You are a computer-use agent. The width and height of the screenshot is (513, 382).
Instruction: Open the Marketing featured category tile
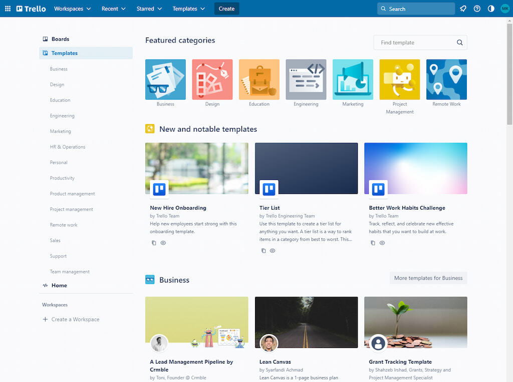[x=353, y=80]
